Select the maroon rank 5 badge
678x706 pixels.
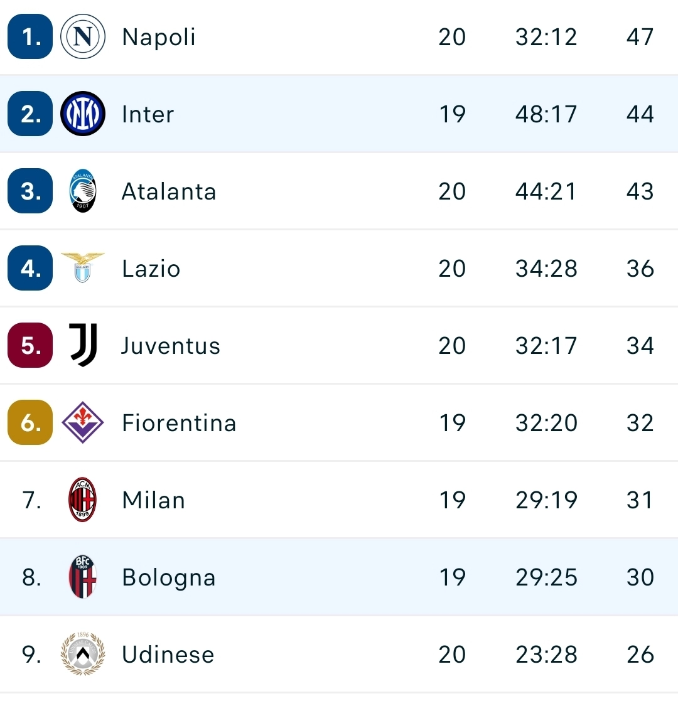30,345
